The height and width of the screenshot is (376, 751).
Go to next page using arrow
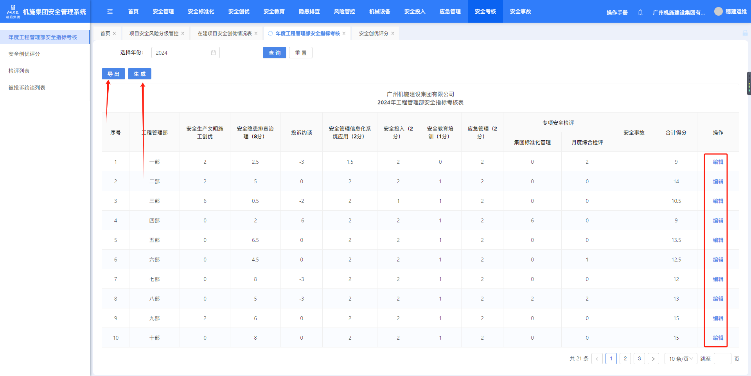653,359
